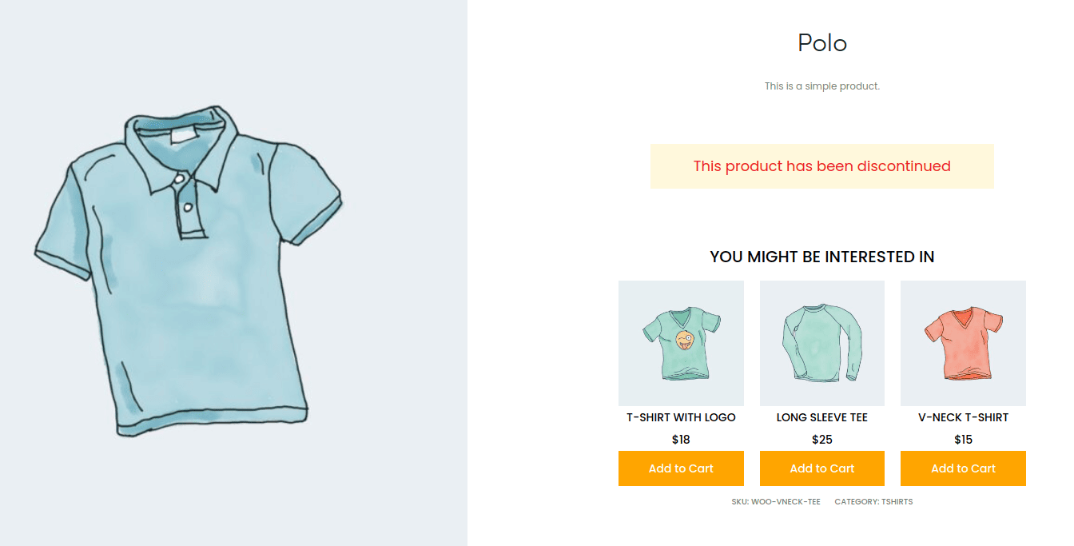Open the Long Sleeve Tee product thumbnail
Viewport: 1074px width, 546px height.
pyautogui.click(x=821, y=343)
